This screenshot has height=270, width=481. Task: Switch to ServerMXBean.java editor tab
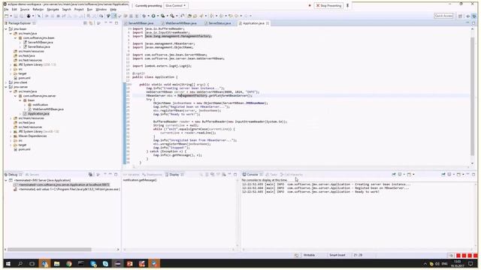[x=141, y=23]
